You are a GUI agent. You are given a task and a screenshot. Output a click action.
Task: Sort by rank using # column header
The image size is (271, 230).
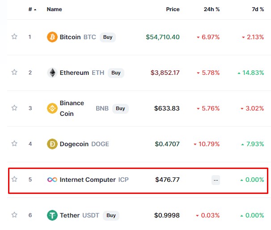point(30,9)
